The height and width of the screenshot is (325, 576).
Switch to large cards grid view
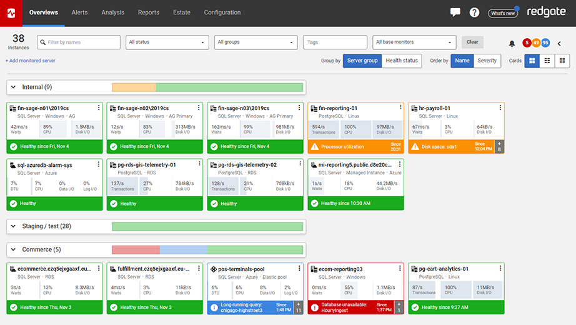click(x=532, y=61)
